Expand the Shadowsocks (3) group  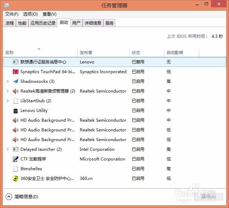pos(8,81)
